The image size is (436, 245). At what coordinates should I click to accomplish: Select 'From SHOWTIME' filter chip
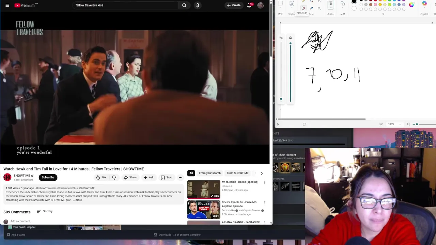point(237,173)
